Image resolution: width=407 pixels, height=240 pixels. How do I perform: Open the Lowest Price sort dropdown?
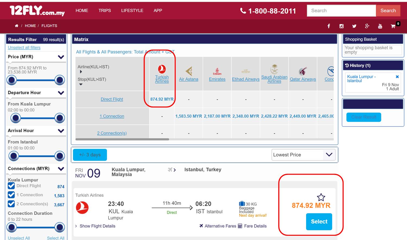(303, 155)
